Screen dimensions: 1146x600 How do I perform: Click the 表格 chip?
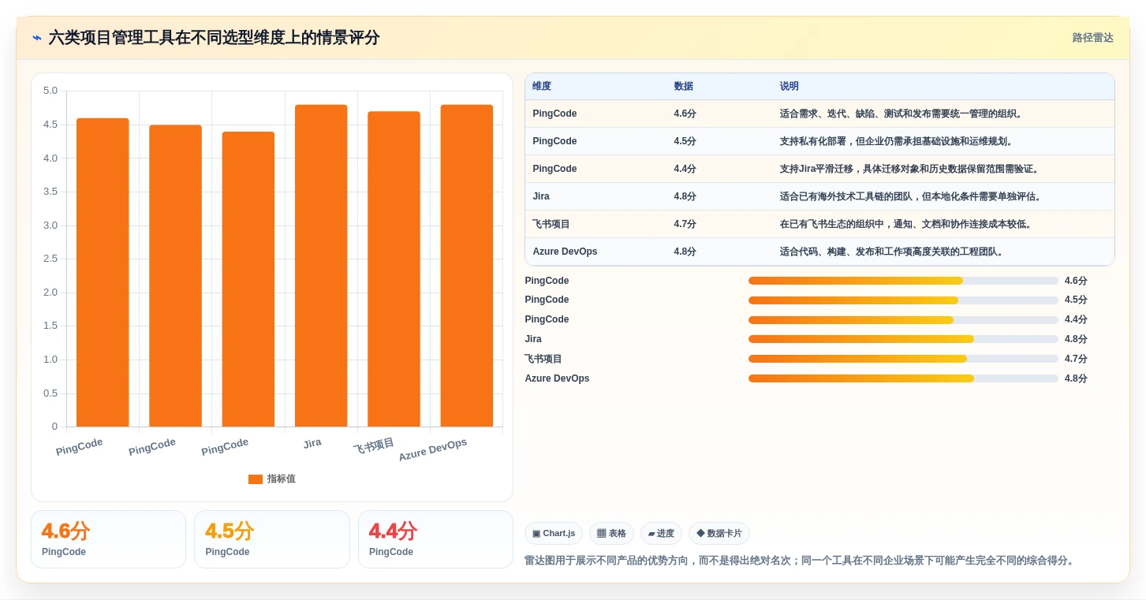pos(611,534)
